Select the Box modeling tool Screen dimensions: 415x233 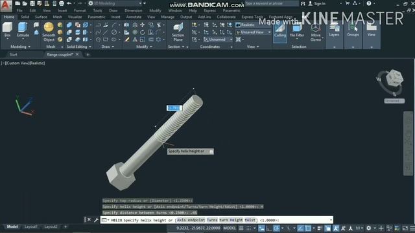tap(7, 30)
